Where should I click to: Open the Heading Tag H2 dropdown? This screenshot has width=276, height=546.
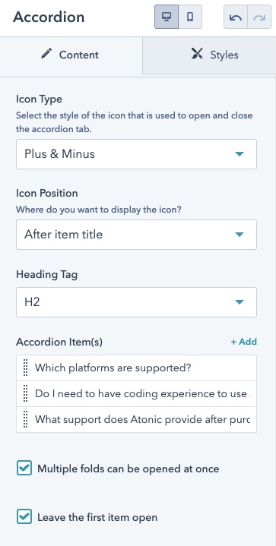tap(136, 302)
